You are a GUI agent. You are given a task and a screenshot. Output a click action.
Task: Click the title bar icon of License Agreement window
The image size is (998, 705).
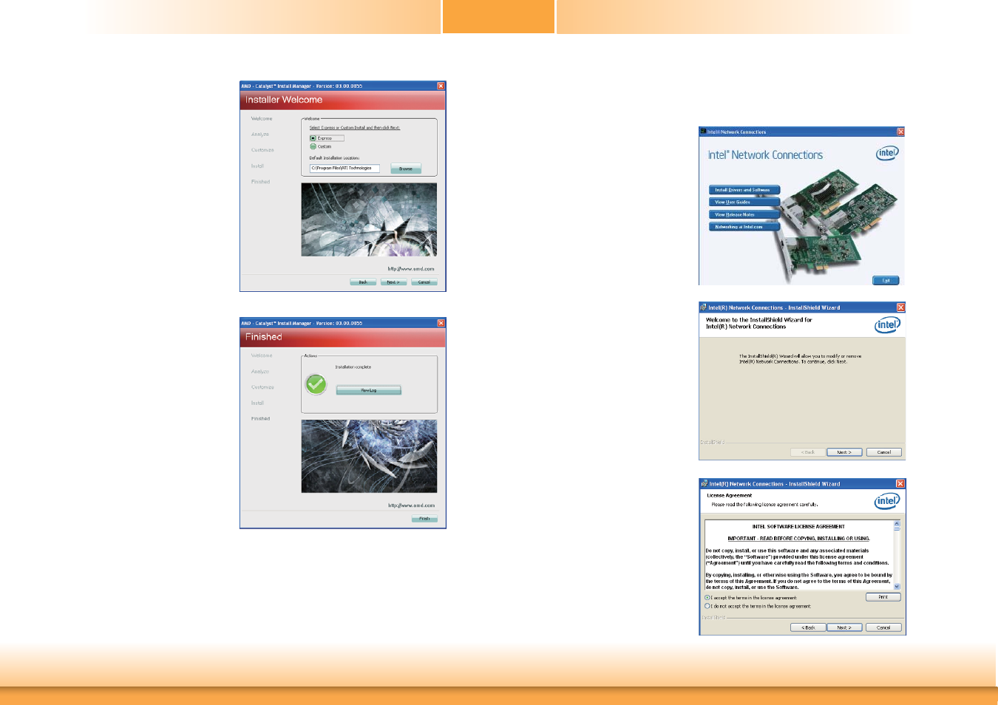pyautogui.click(x=704, y=484)
